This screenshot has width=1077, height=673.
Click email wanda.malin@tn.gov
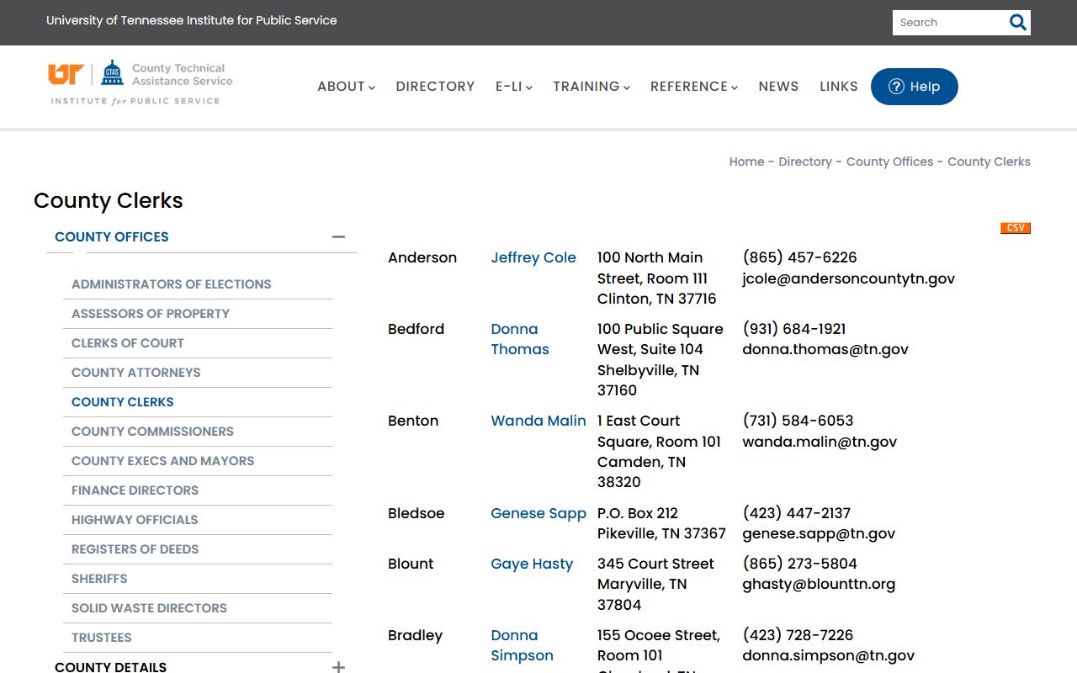pos(820,442)
